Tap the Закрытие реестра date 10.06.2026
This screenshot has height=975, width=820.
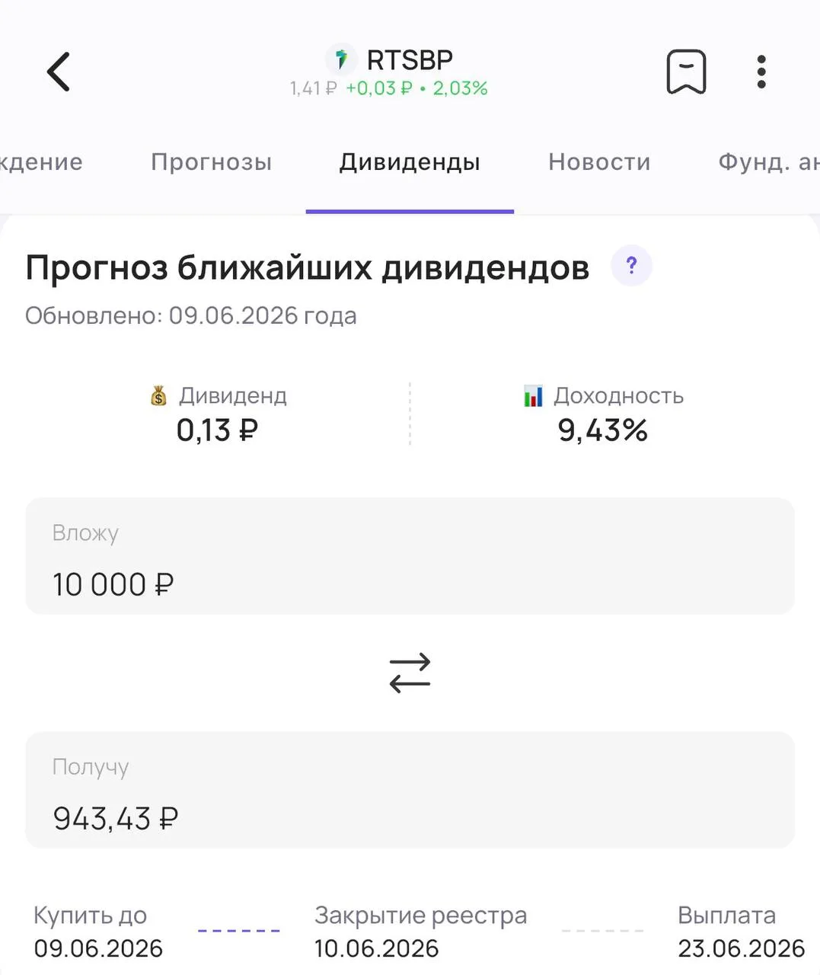point(377,948)
